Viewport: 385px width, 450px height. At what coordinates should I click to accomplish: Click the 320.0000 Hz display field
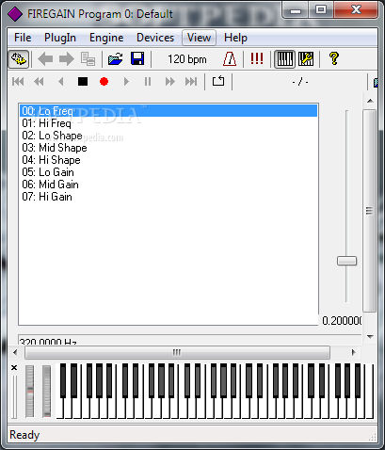point(190,340)
